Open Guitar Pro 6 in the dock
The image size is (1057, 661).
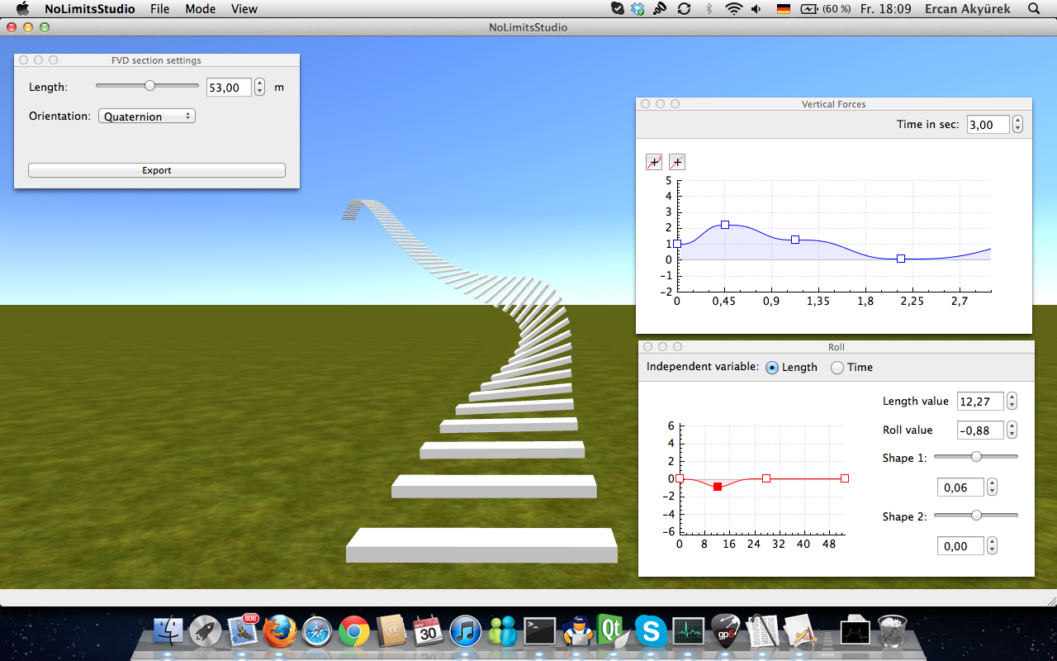pyautogui.click(x=724, y=632)
